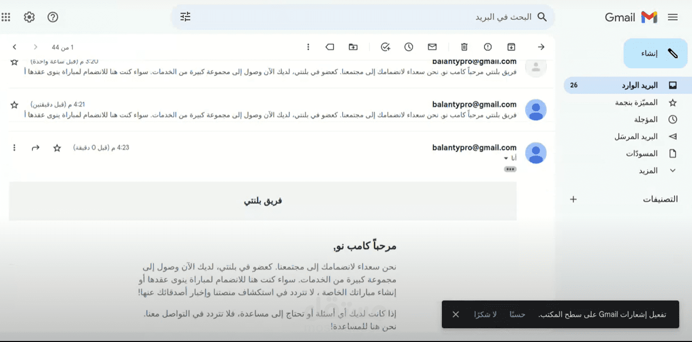Reply to the 4:23 م message
Viewport: 692px width, 342px height.
35,148
